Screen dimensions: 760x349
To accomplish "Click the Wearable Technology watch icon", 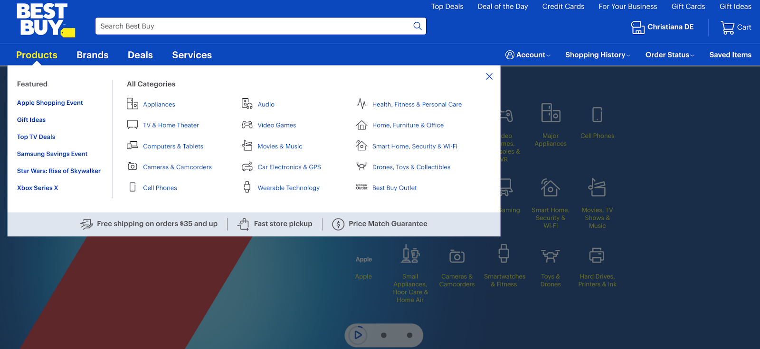I will click(247, 187).
